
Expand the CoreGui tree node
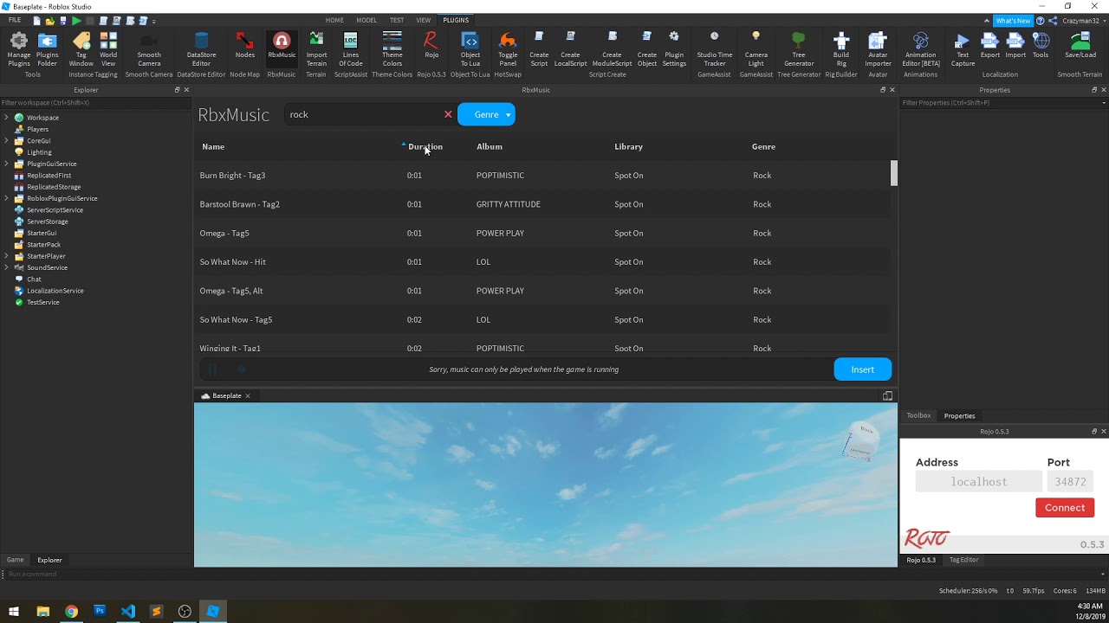(x=6, y=140)
